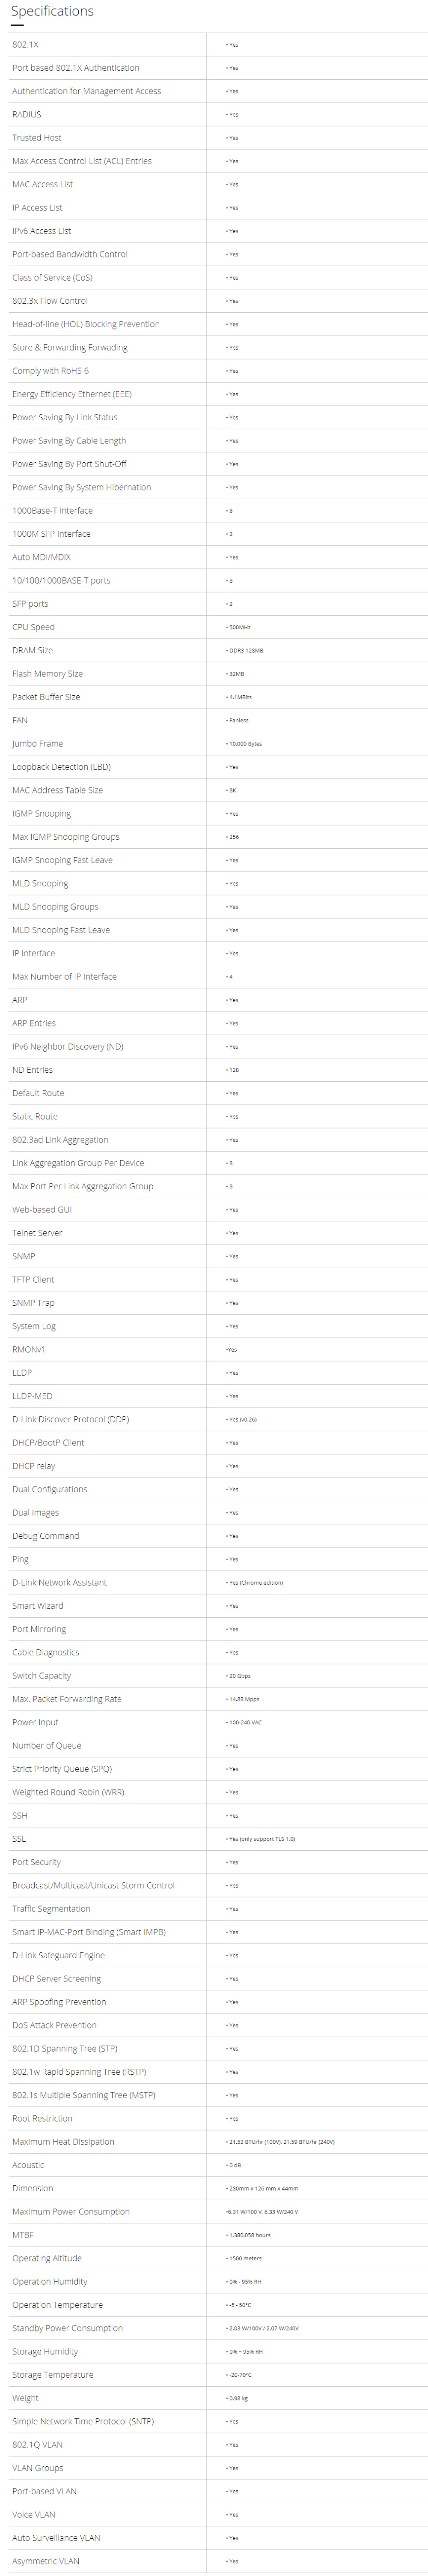Click the MTBF row label
This screenshot has height=2576, width=428.
[23, 2235]
